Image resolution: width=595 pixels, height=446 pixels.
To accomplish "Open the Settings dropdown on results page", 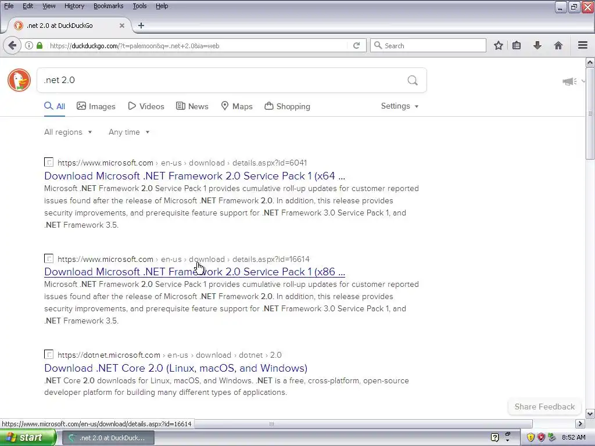I will click(400, 106).
